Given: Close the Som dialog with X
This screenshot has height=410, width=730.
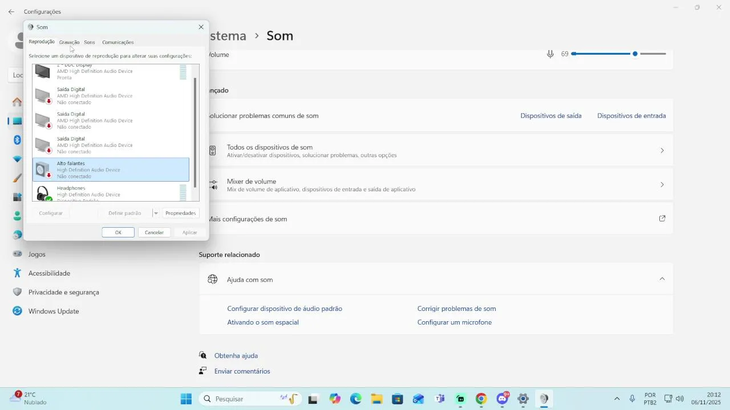Looking at the screenshot, I should 201,27.
